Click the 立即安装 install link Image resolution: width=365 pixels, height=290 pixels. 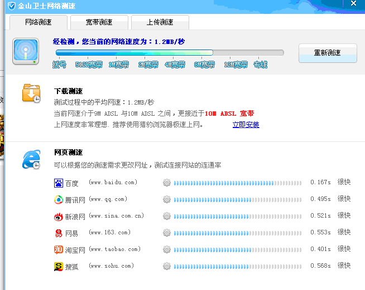pos(246,125)
